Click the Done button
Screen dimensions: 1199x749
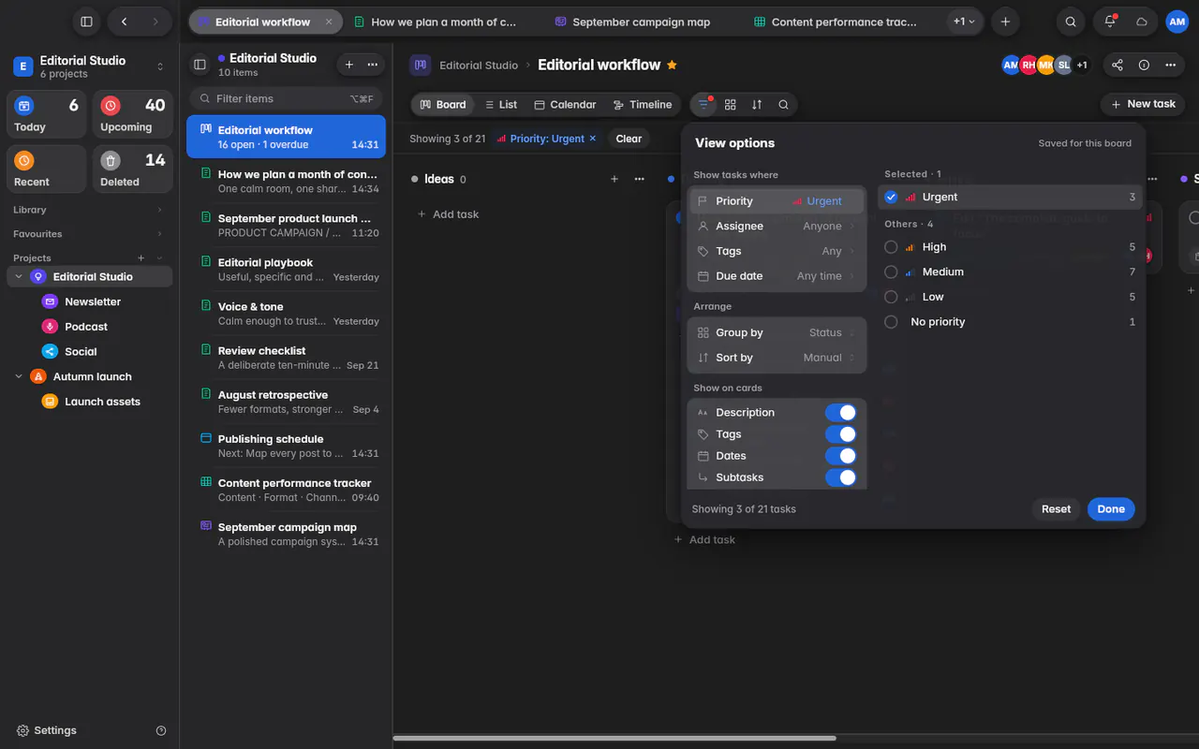pos(1111,509)
